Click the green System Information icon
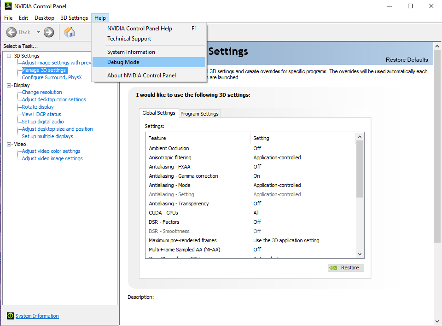 pyautogui.click(x=11, y=316)
